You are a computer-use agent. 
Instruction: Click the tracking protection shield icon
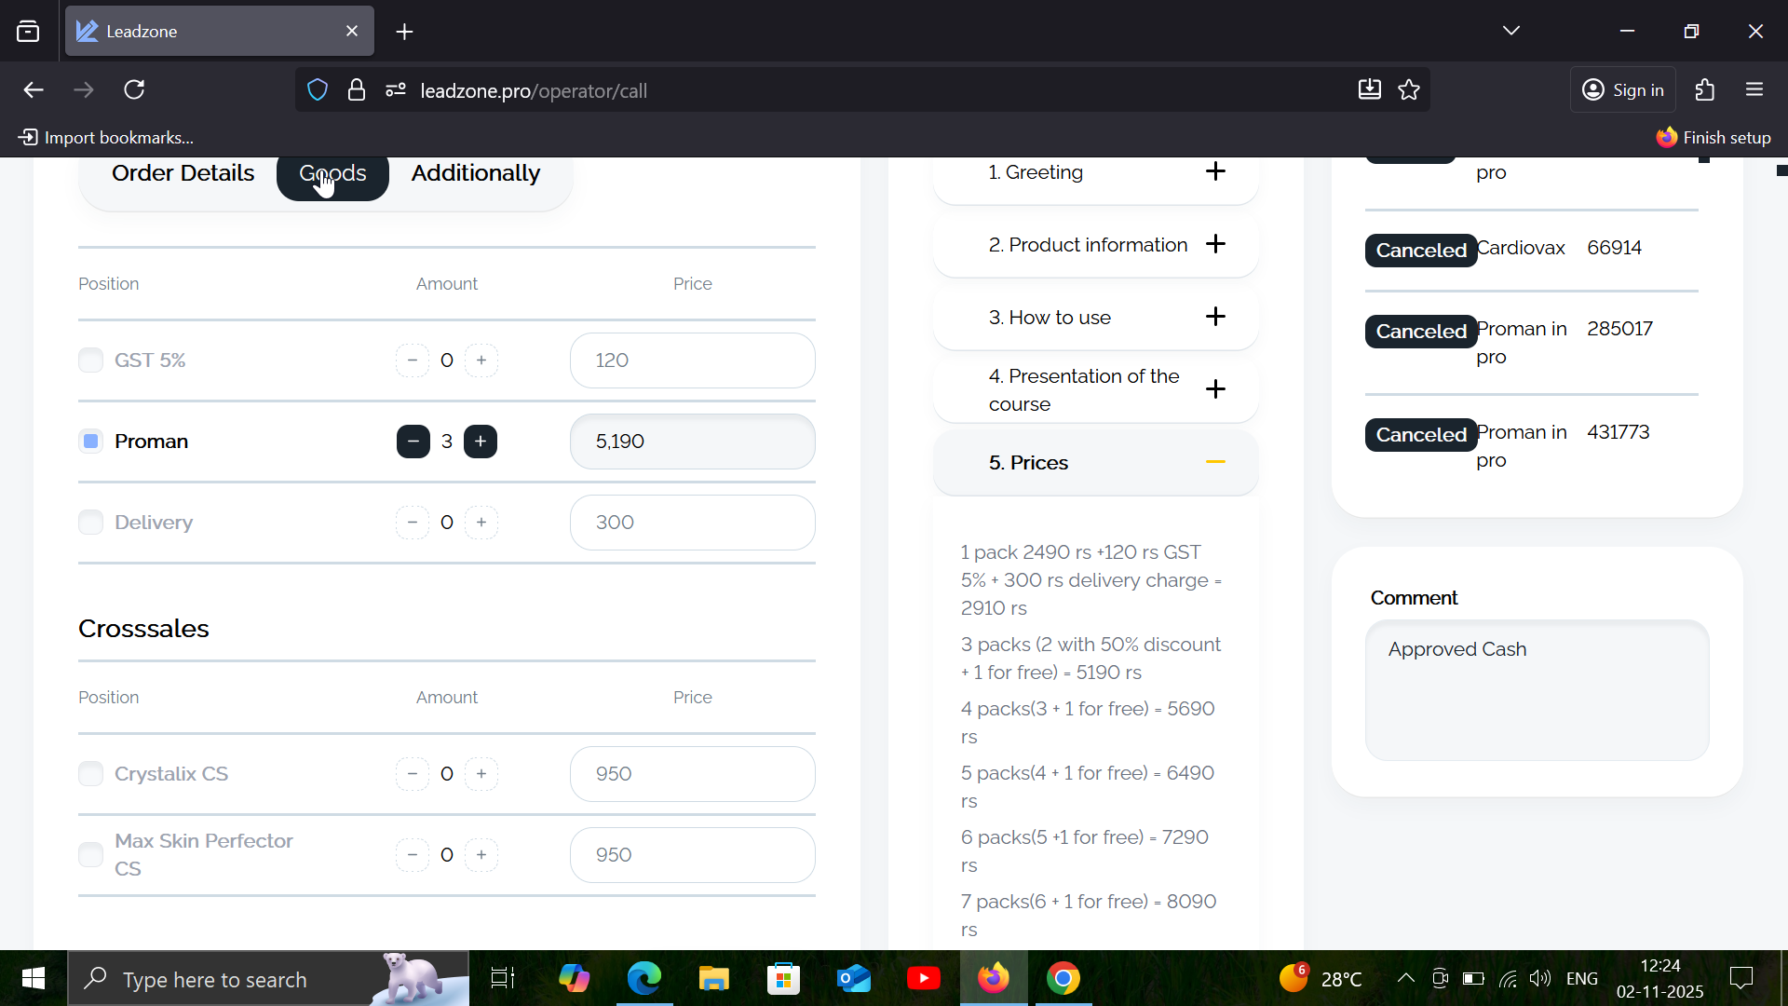pos(318,89)
